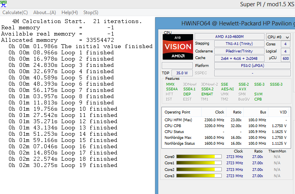The height and width of the screenshot is (194, 295).
Task: Click the Core3 ratio value 27.00x
Action: [x=257, y=176]
